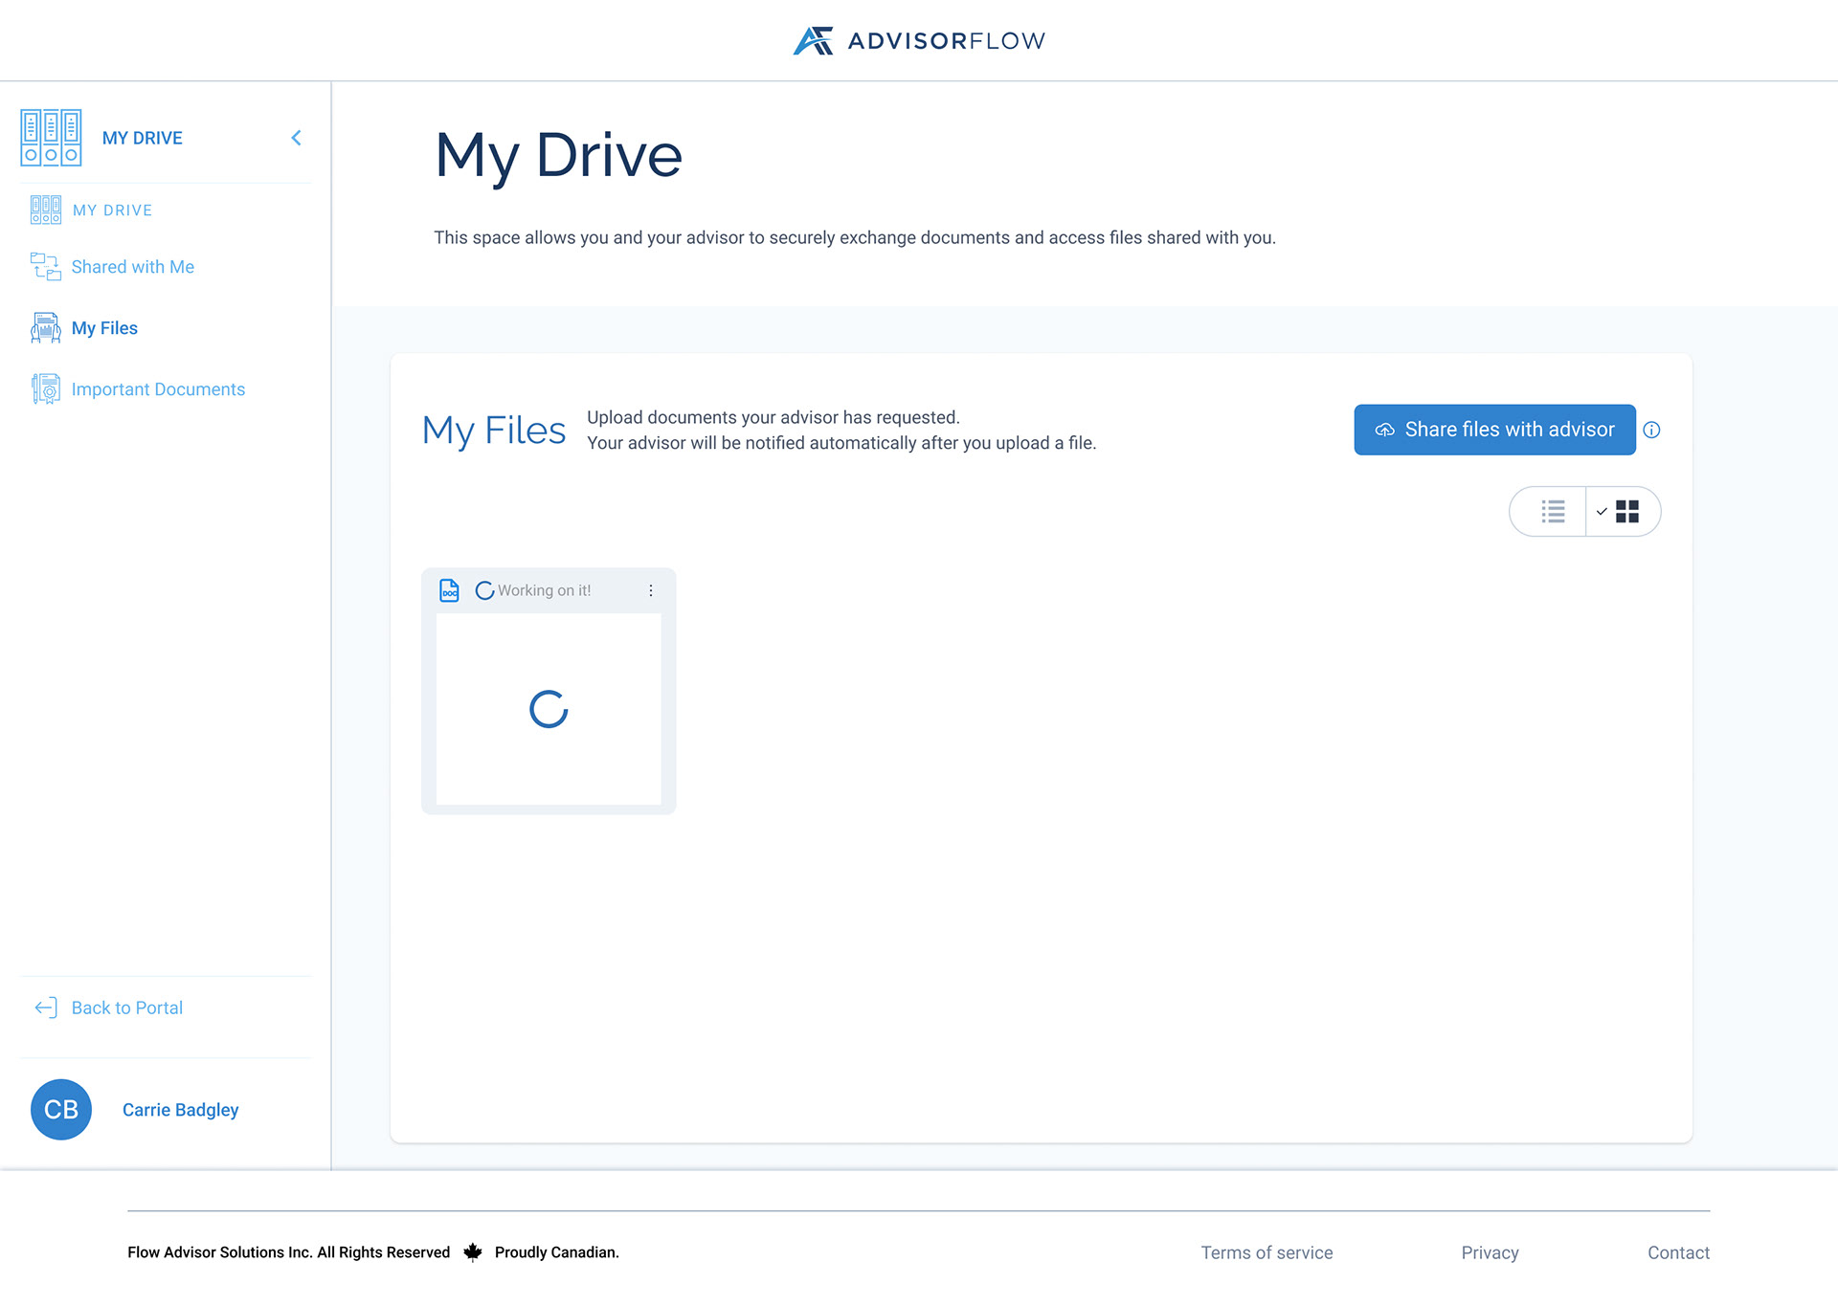The image size is (1838, 1306).
Task: Click Share files with advisor
Action: (1493, 430)
